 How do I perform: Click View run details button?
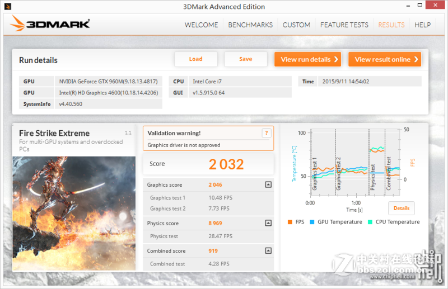[307, 59]
